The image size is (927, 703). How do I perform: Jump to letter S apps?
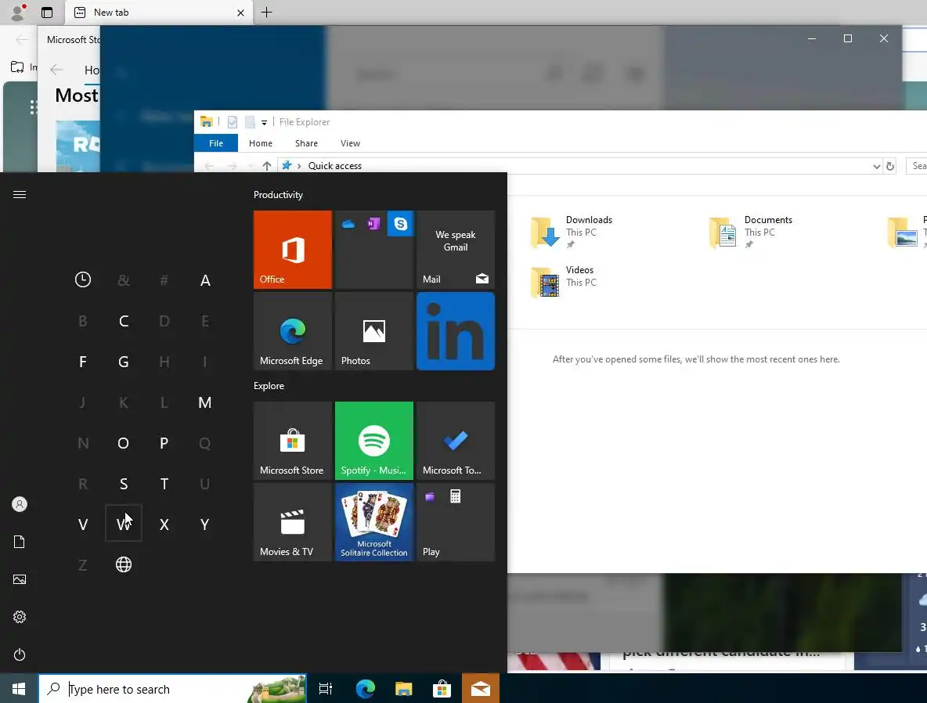click(124, 485)
